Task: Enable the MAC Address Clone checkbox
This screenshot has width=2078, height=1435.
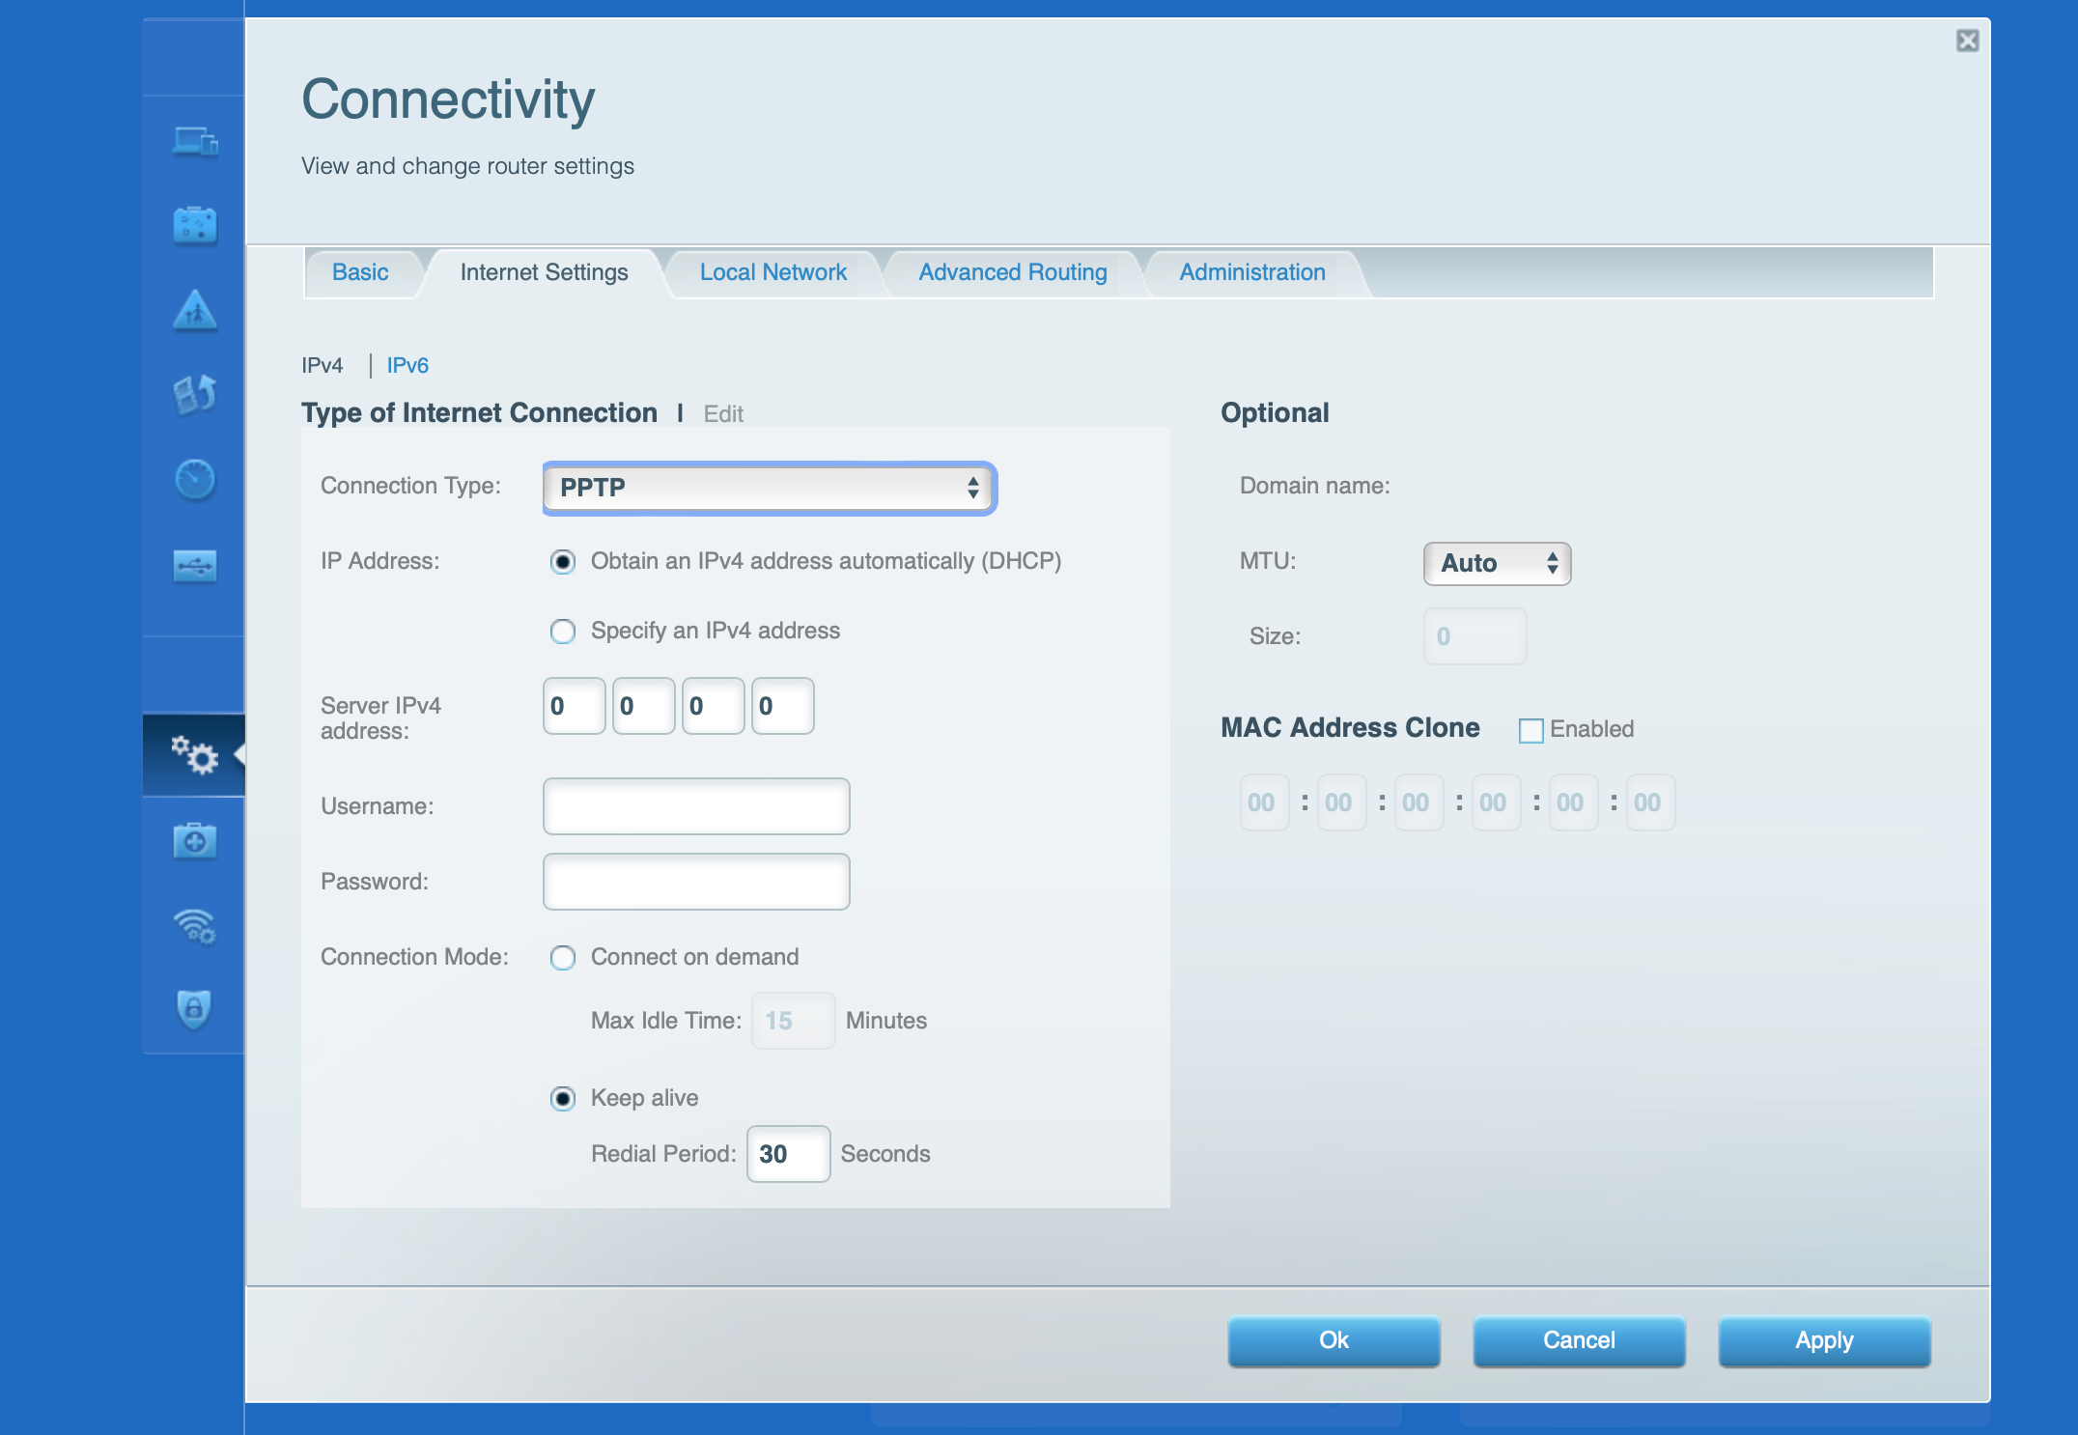Action: [x=1530, y=730]
